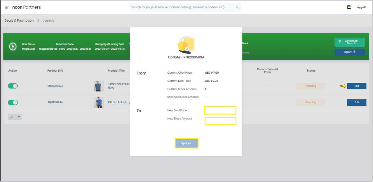Image resolution: width=373 pixels, height=182 pixels.
Task: Select the Partner SKU text RN12136794A
Action: 55,102
